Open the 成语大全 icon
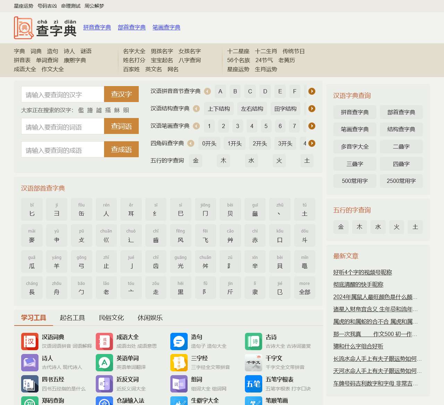 coord(104,341)
